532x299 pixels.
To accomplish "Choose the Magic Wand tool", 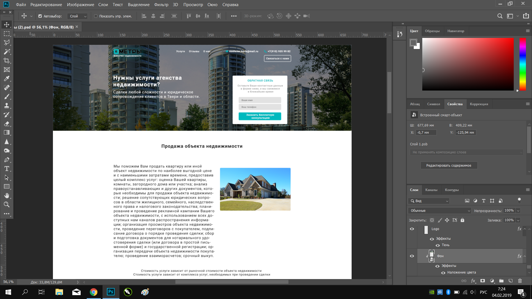I will 7,52.
